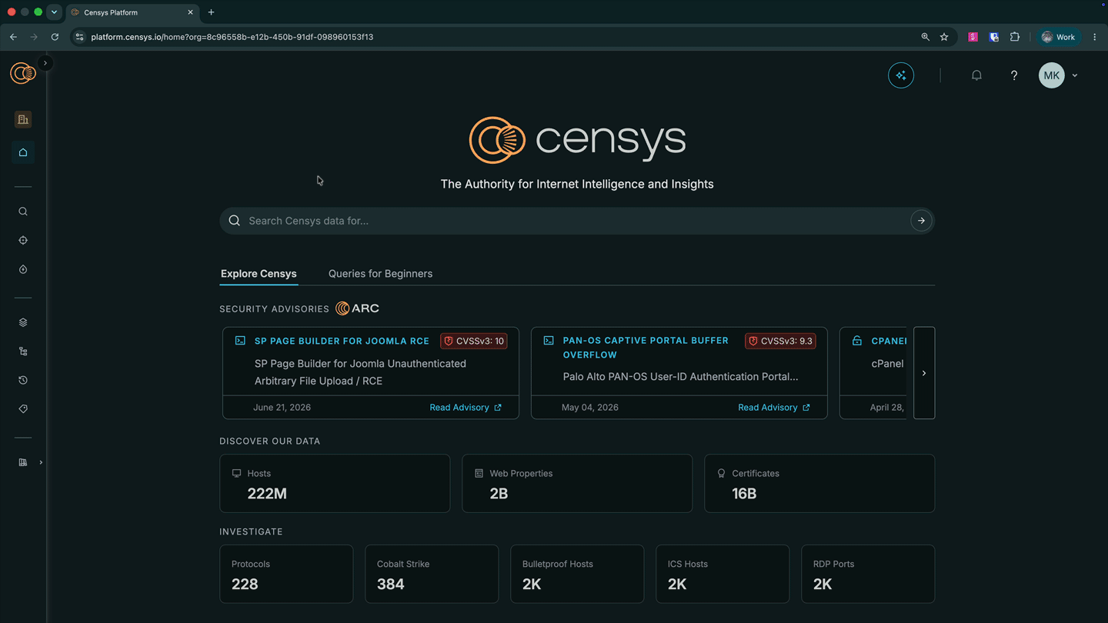
Task: Open Chrome's three-dot menu
Action: click(1095, 37)
